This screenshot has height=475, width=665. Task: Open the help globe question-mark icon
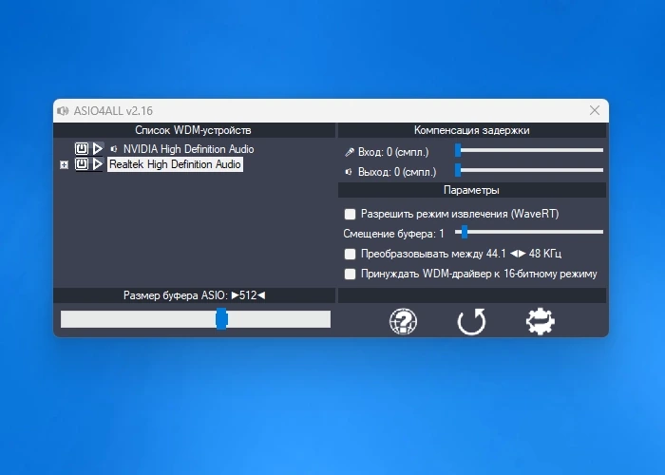(403, 321)
